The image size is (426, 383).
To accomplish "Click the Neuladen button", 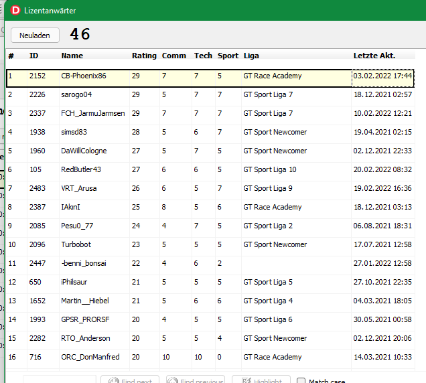I will [x=35, y=35].
